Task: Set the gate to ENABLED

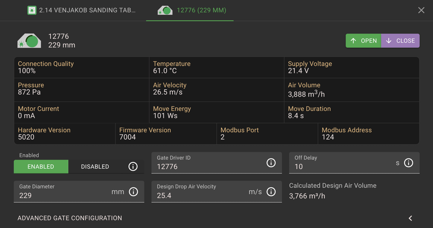Action: 41,166
